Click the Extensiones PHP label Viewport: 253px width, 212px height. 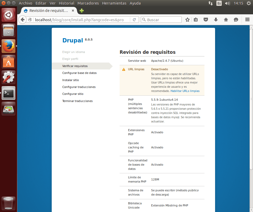coord(136,132)
